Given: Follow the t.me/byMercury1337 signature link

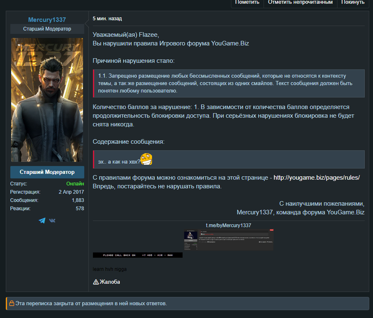Looking at the screenshot, I should click(228, 225).
